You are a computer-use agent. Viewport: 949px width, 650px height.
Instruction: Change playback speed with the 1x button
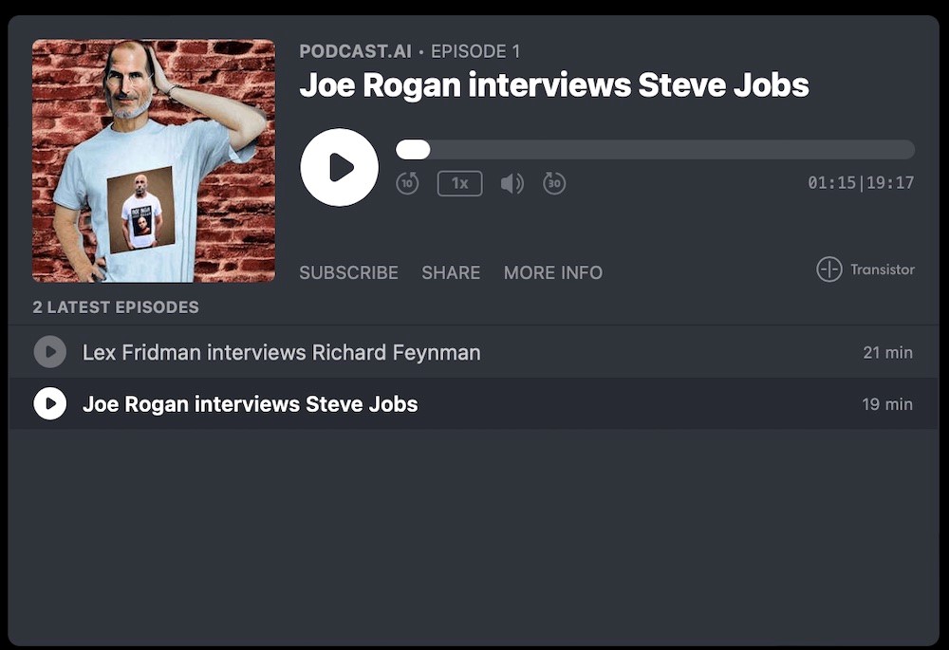pyautogui.click(x=459, y=183)
